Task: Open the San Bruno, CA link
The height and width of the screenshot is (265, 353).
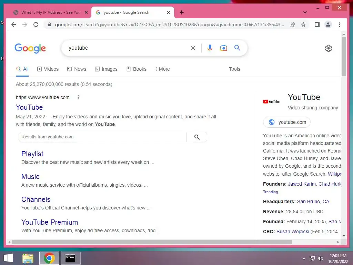Action: [313, 202]
